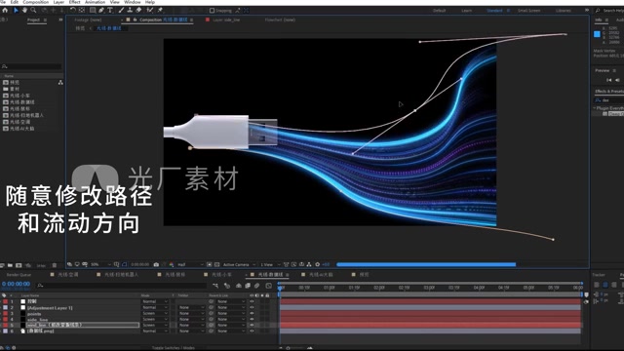Open Screen mode dropdown for points layer
Viewport: 624px width, 351px height.
tap(155, 313)
